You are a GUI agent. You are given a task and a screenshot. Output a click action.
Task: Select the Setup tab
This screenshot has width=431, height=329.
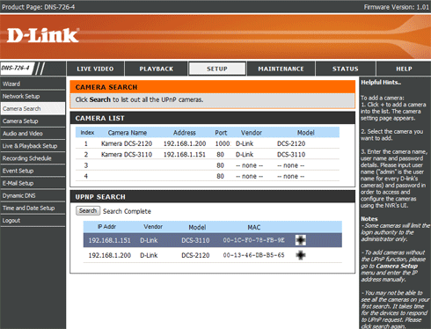click(217, 69)
